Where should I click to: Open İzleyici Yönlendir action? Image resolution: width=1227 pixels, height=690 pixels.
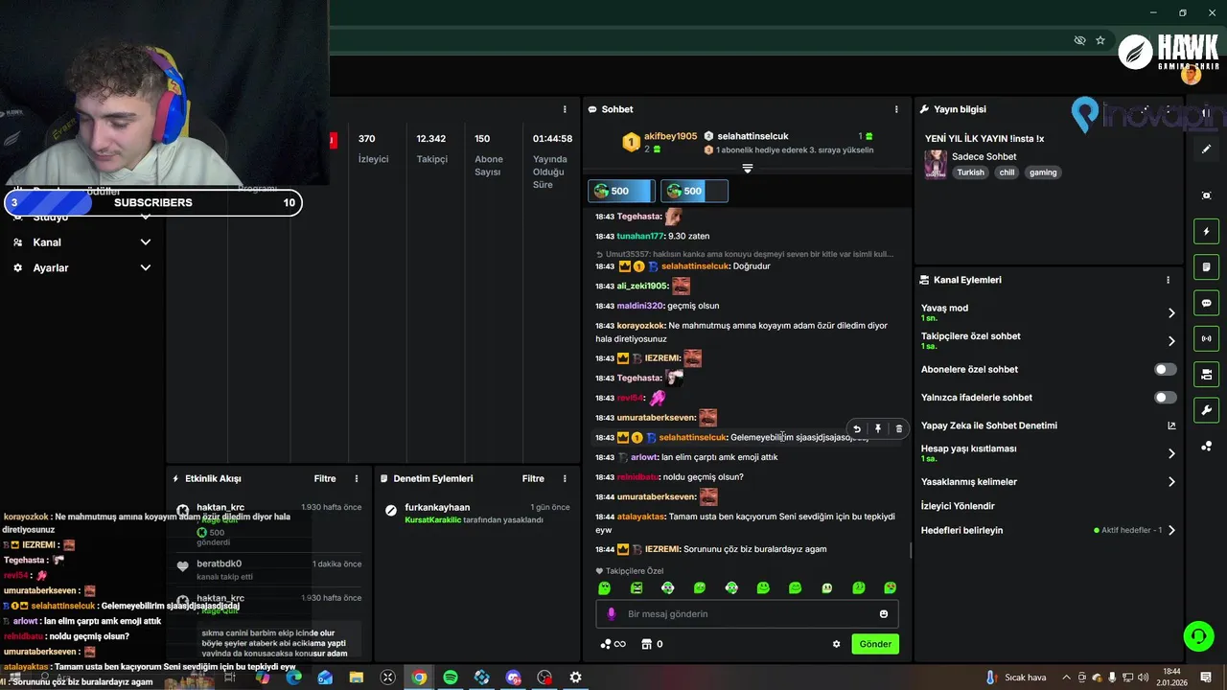point(958,506)
